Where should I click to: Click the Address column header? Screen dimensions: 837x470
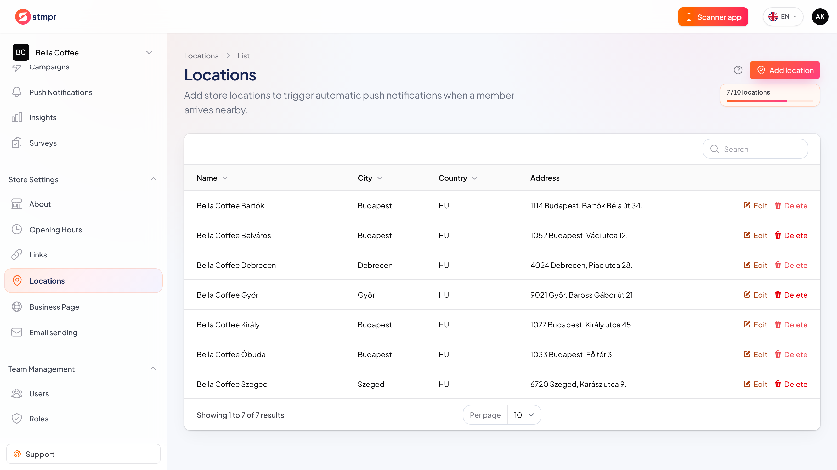(x=545, y=178)
